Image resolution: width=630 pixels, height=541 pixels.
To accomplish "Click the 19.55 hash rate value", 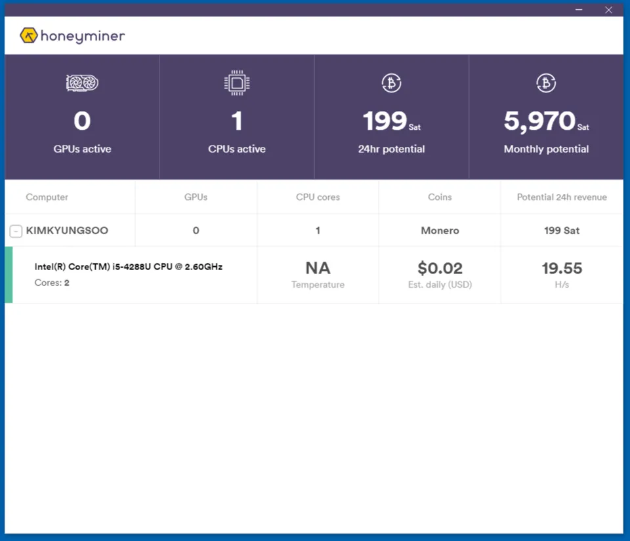I will 562,268.
